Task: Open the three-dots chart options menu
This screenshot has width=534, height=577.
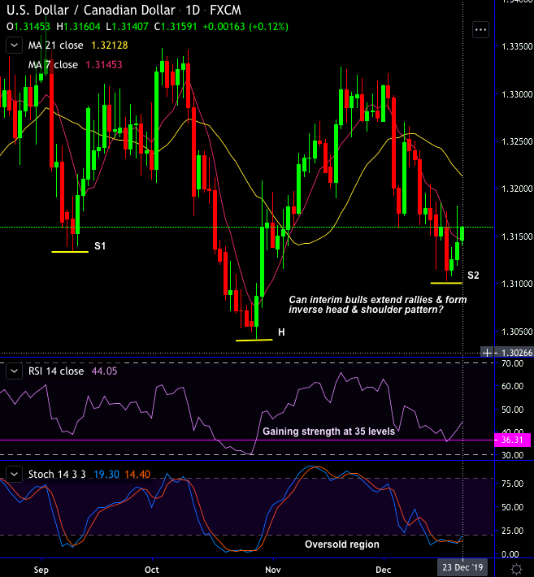Action: [x=480, y=30]
